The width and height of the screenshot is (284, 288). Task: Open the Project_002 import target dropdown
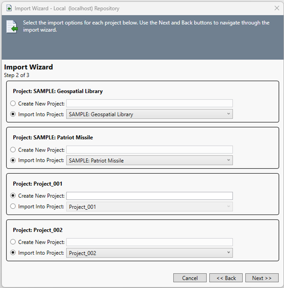tap(149, 253)
